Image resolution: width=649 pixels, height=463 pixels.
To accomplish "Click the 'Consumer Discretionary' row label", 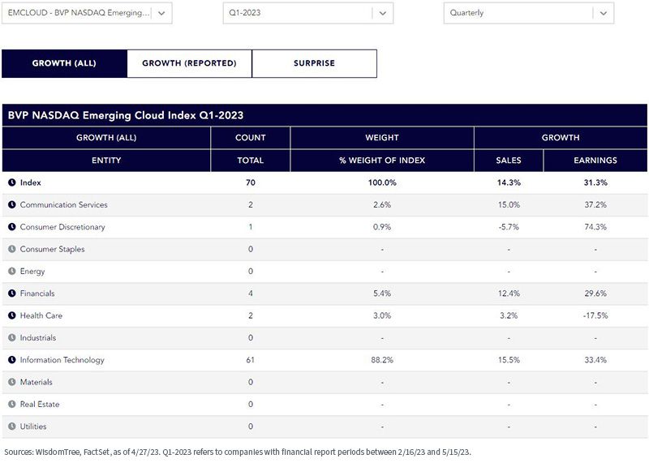I will 62,227.
